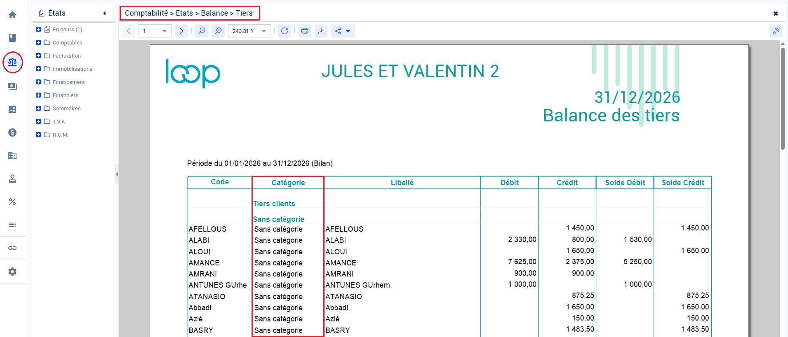Image resolution: width=788 pixels, height=337 pixels.
Task: Click the balance scale sidebar icon
Action: (12, 62)
